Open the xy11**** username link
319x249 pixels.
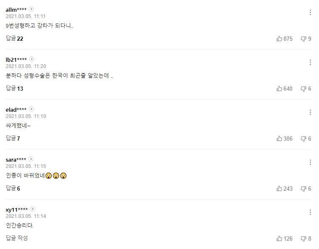click(x=17, y=209)
